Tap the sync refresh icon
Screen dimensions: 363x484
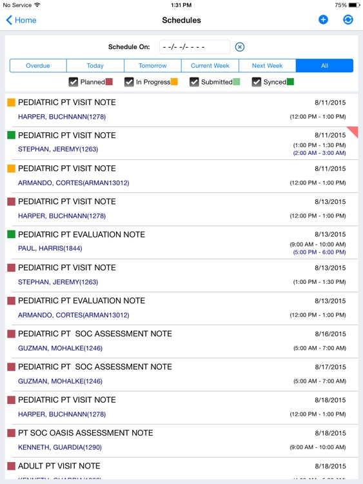coord(348,20)
